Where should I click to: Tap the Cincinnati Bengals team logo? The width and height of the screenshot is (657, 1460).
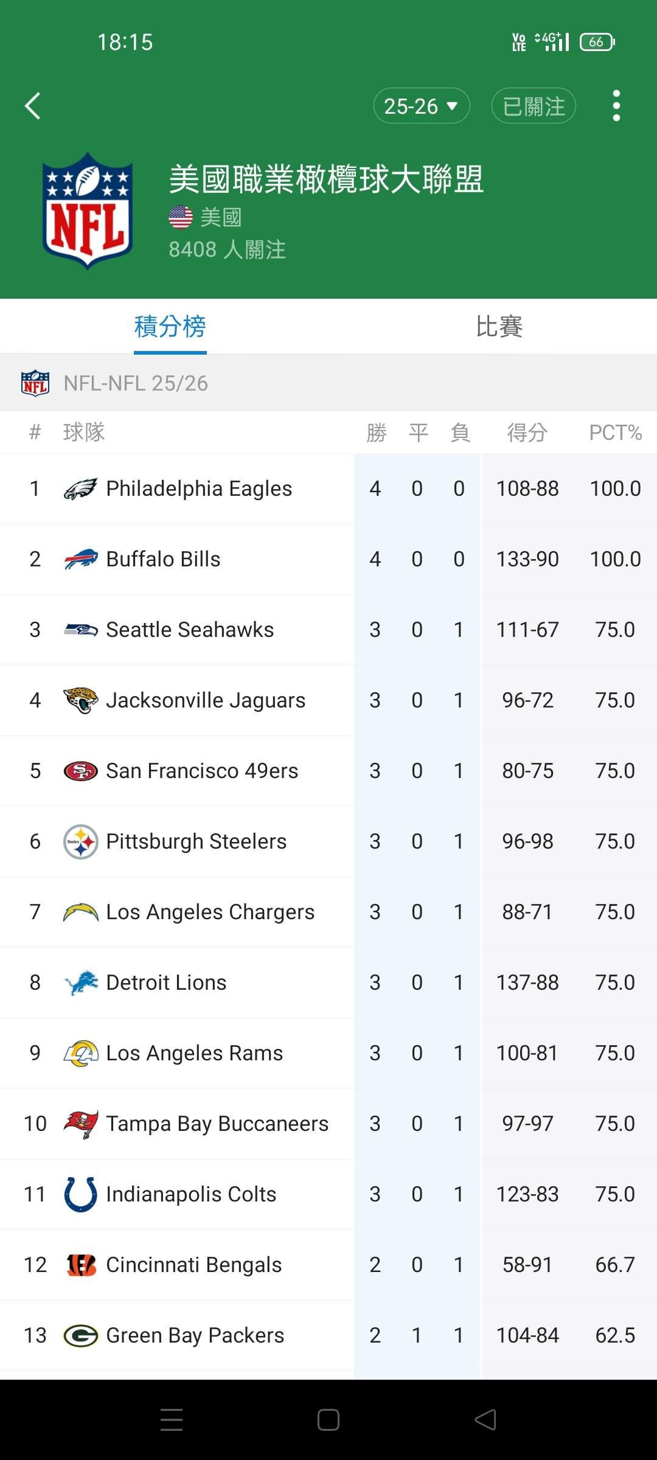click(x=80, y=1265)
